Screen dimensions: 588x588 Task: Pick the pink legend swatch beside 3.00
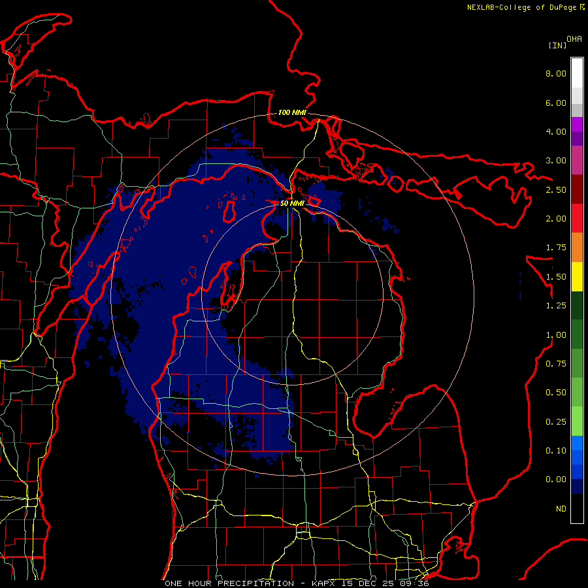(x=577, y=161)
